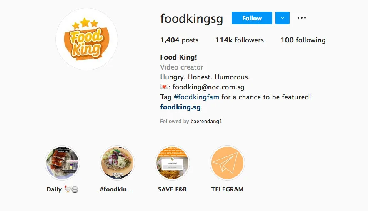Open the three-dot more options menu
Viewport: 368px width, 211px height.
(302, 18)
